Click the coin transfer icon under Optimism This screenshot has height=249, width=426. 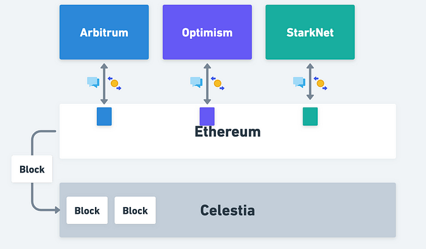click(x=218, y=83)
